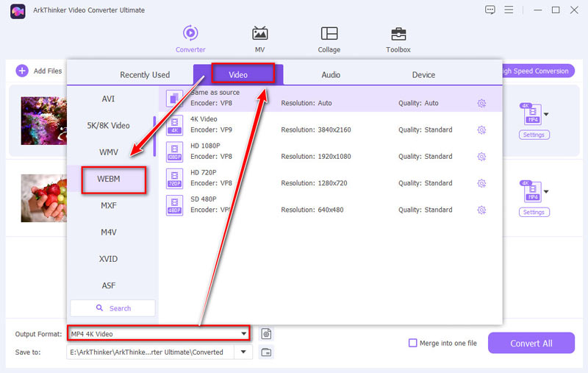Image resolution: width=588 pixels, height=373 pixels.
Task: Pick XVID format in the list
Action: (108, 259)
